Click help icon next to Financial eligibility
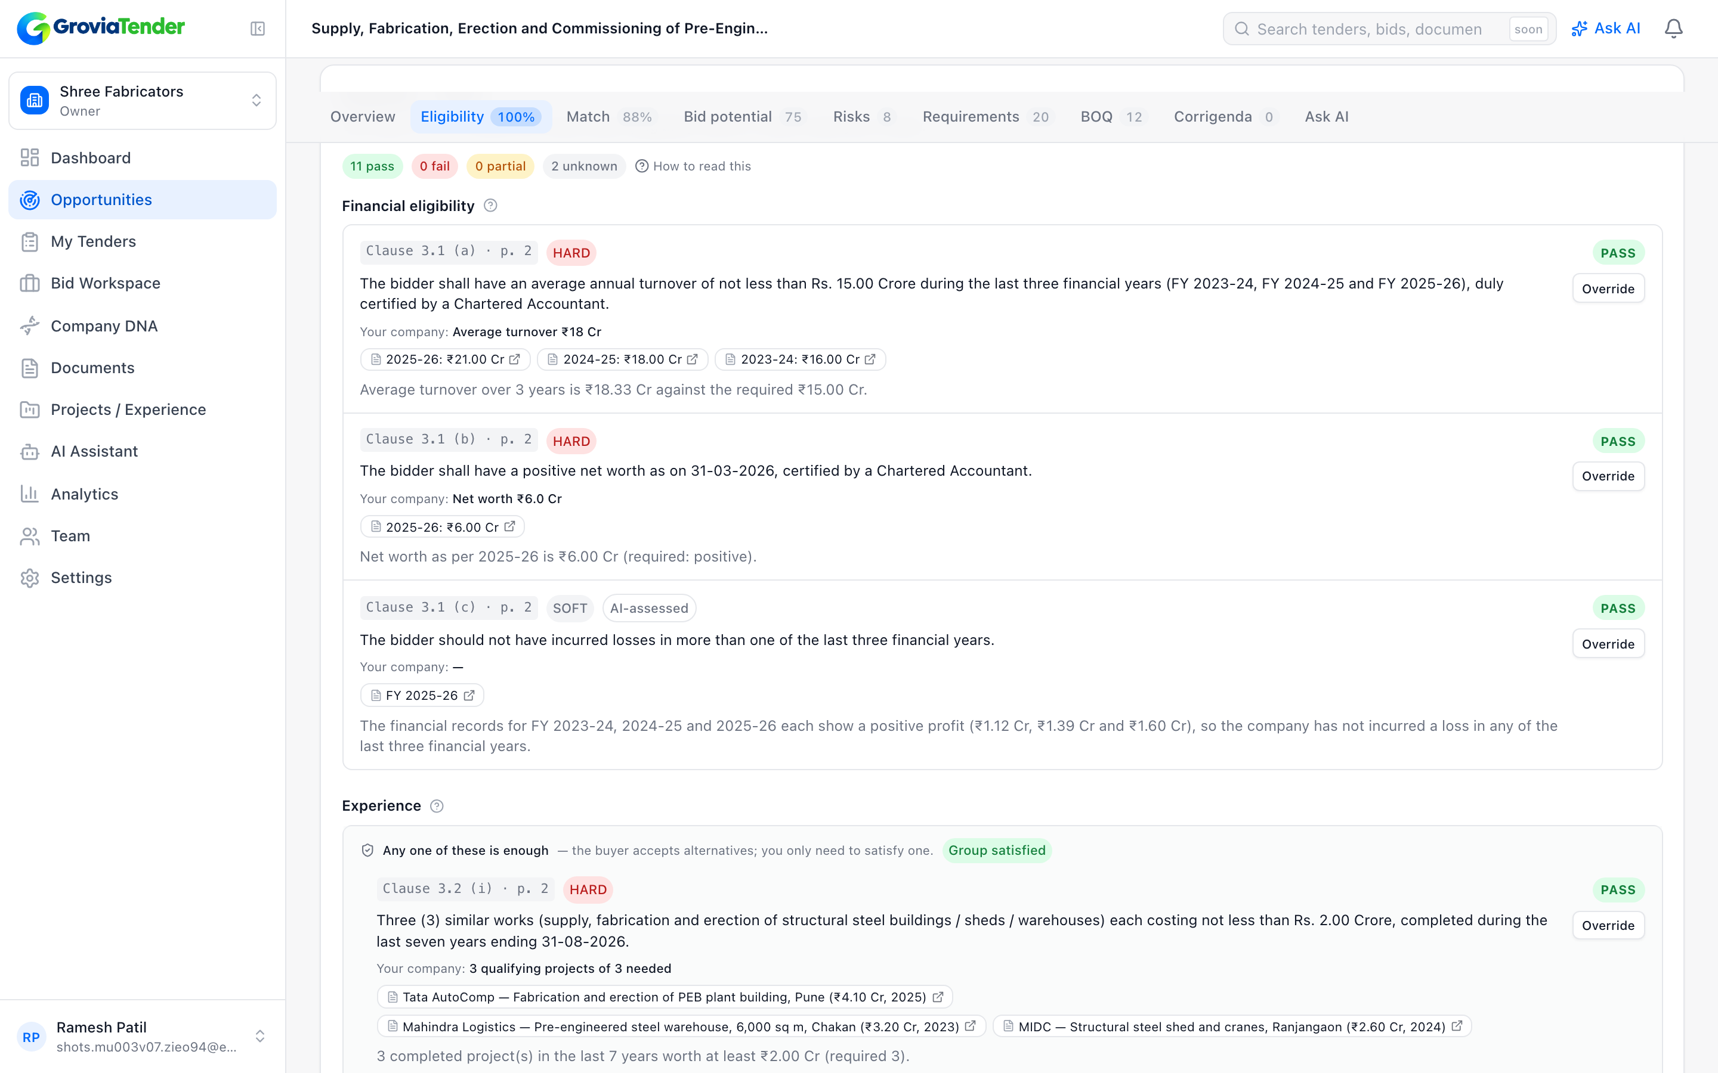 (490, 206)
